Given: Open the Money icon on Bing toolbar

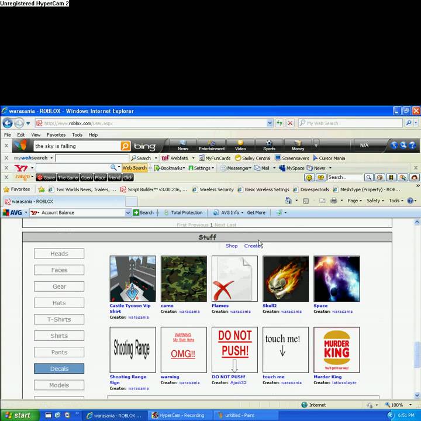Looking at the screenshot, I should [298, 145].
